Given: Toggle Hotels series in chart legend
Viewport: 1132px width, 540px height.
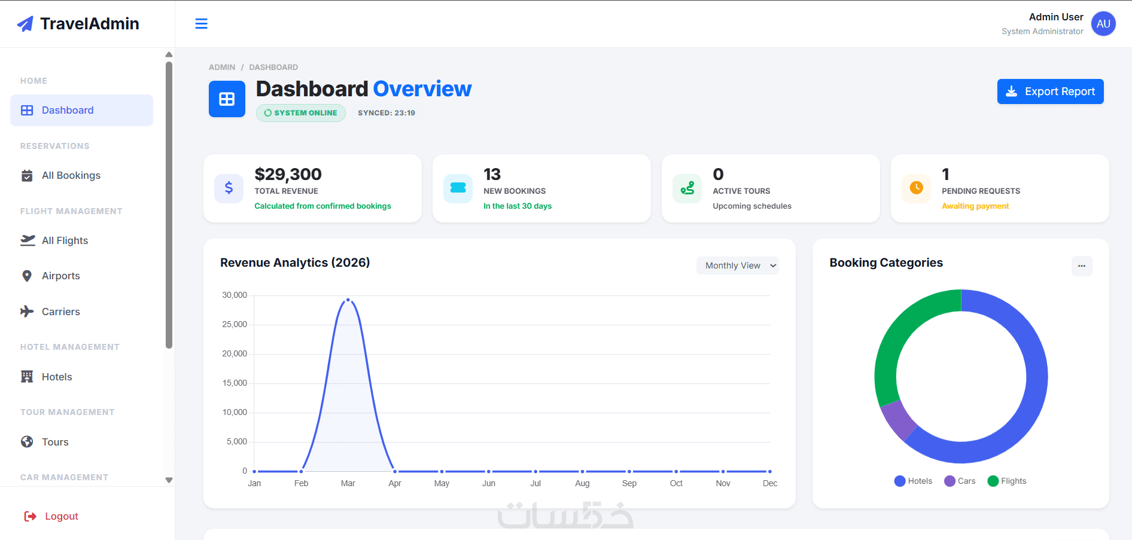Looking at the screenshot, I should point(913,481).
